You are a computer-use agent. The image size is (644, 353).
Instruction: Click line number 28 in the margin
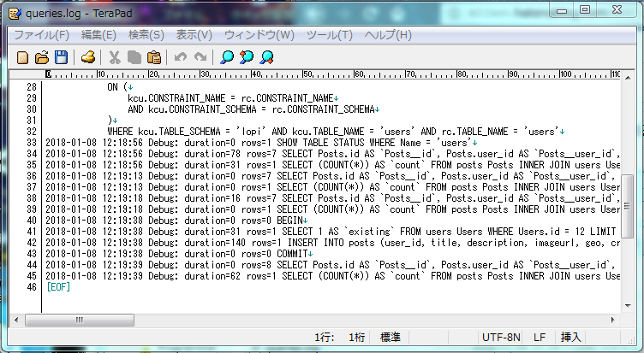(32, 87)
